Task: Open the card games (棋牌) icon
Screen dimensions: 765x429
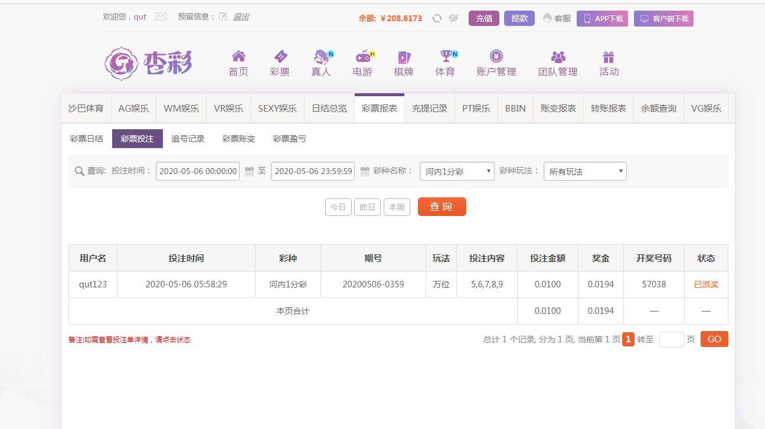Action: pos(404,57)
